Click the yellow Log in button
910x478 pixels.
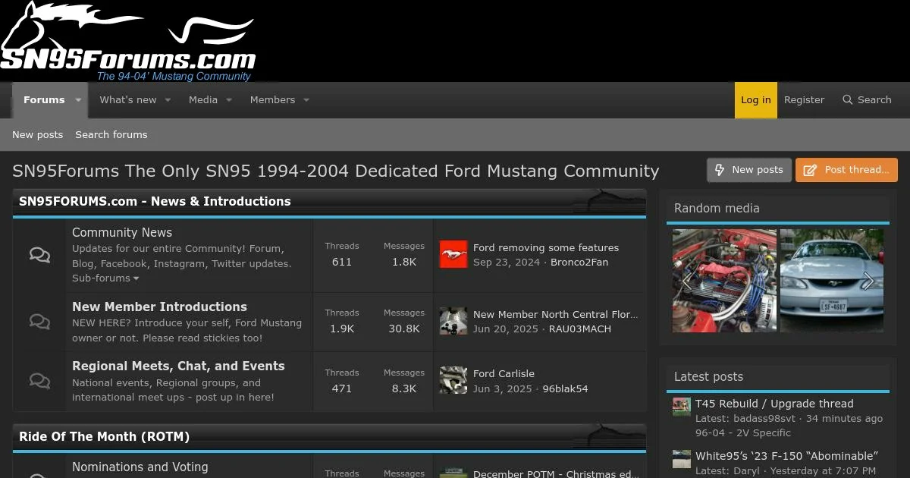pyautogui.click(x=756, y=100)
